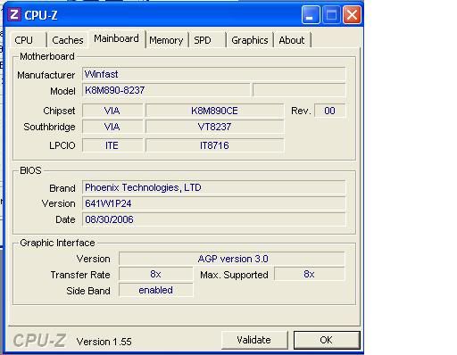Select Side Band value enabled
Screen dimensions: 457x355
pos(156,290)
